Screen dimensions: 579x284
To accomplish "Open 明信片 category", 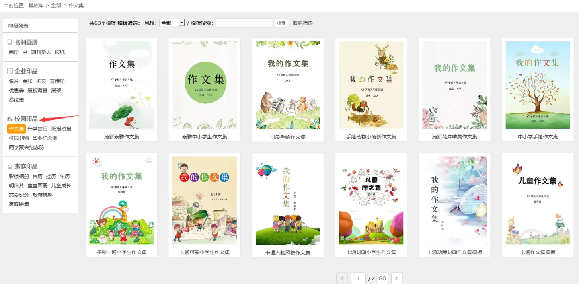I will [x=16, y=185].
